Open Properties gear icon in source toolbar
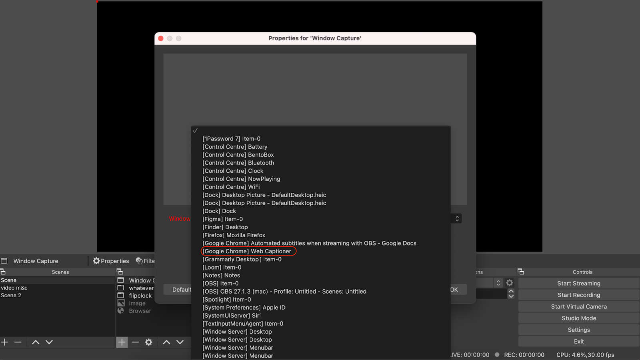Screen dimensions: 640x360 point(96,261)
